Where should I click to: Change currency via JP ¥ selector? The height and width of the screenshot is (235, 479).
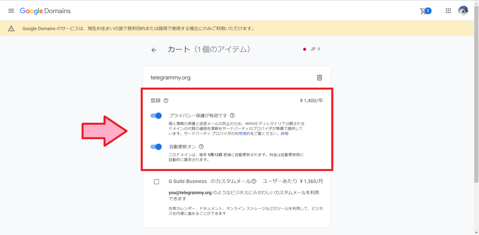coord(311,49)
